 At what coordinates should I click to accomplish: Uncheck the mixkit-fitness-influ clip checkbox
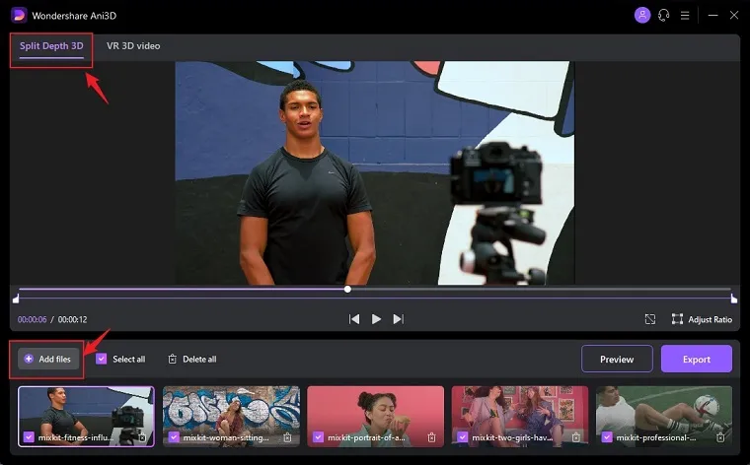[29, 437]
